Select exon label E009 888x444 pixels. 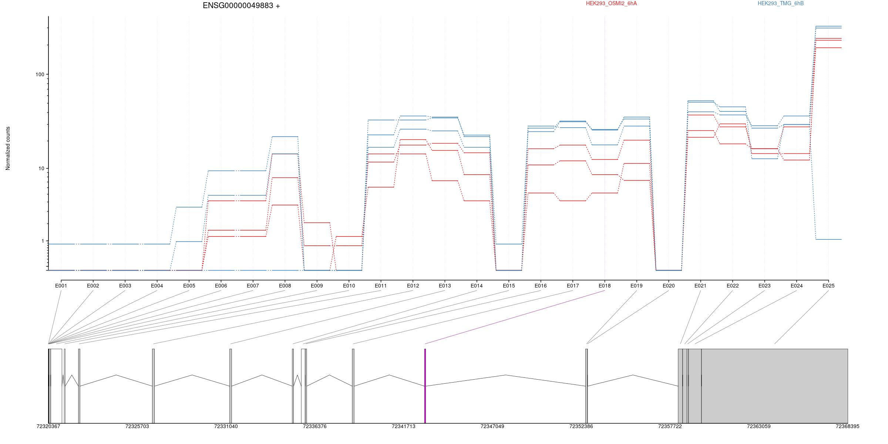(x=317, y=286)
